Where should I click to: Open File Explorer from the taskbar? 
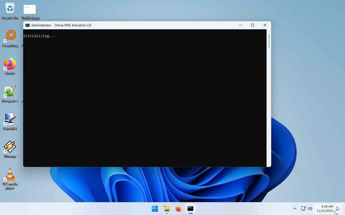[x=167, y=209]
